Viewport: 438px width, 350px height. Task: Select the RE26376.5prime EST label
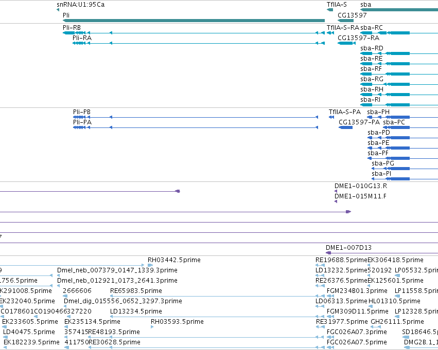pos(341,281)
